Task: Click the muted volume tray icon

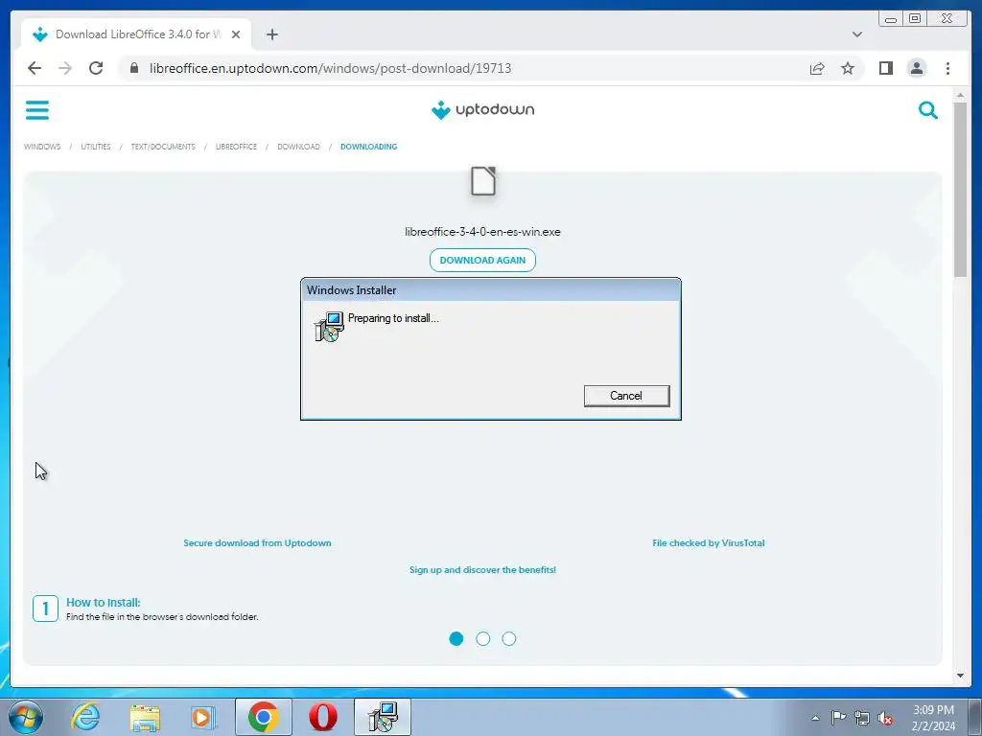Action: (x=885, y=718)
